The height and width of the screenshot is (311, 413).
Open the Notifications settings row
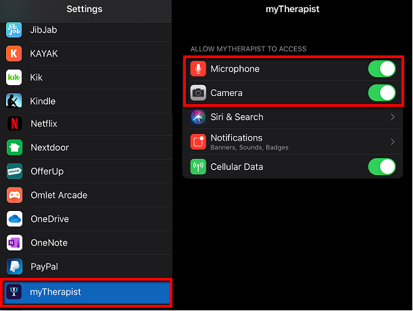click(293, 142)
